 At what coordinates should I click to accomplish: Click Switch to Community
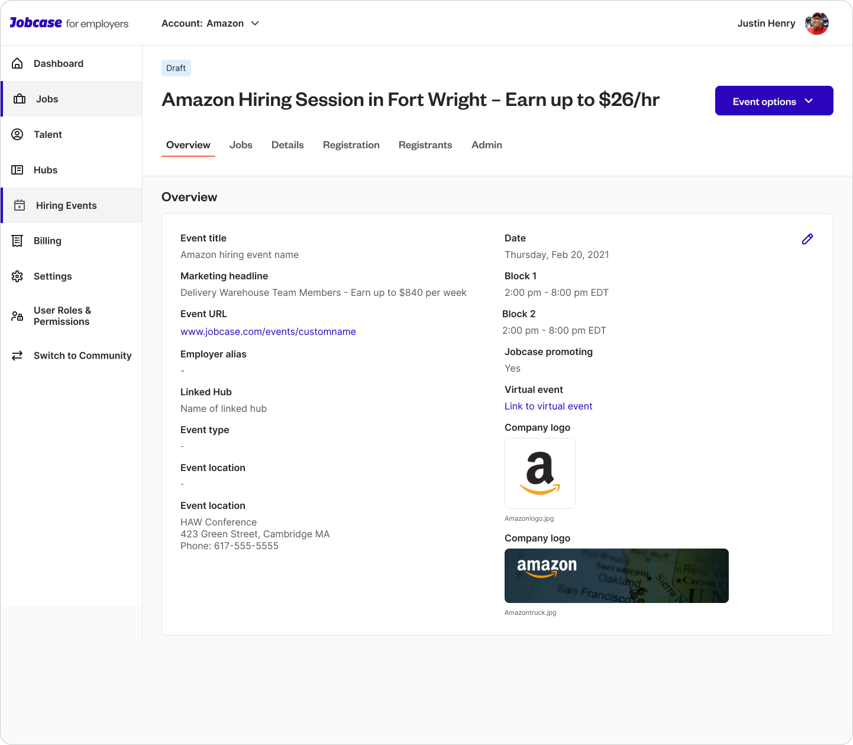point(72,356)
